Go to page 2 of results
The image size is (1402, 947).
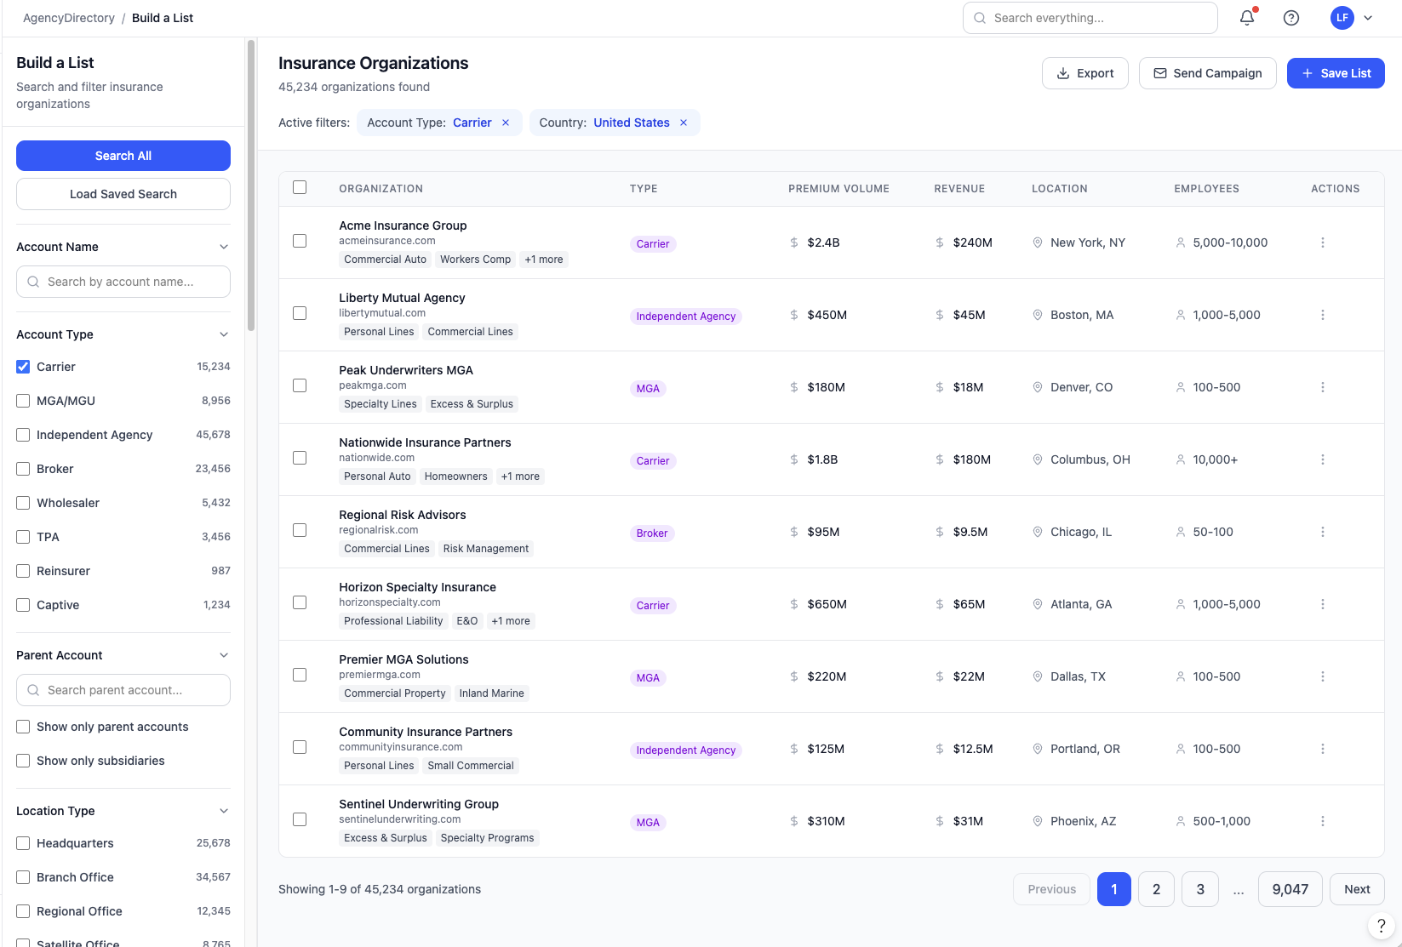[1157, 889]
